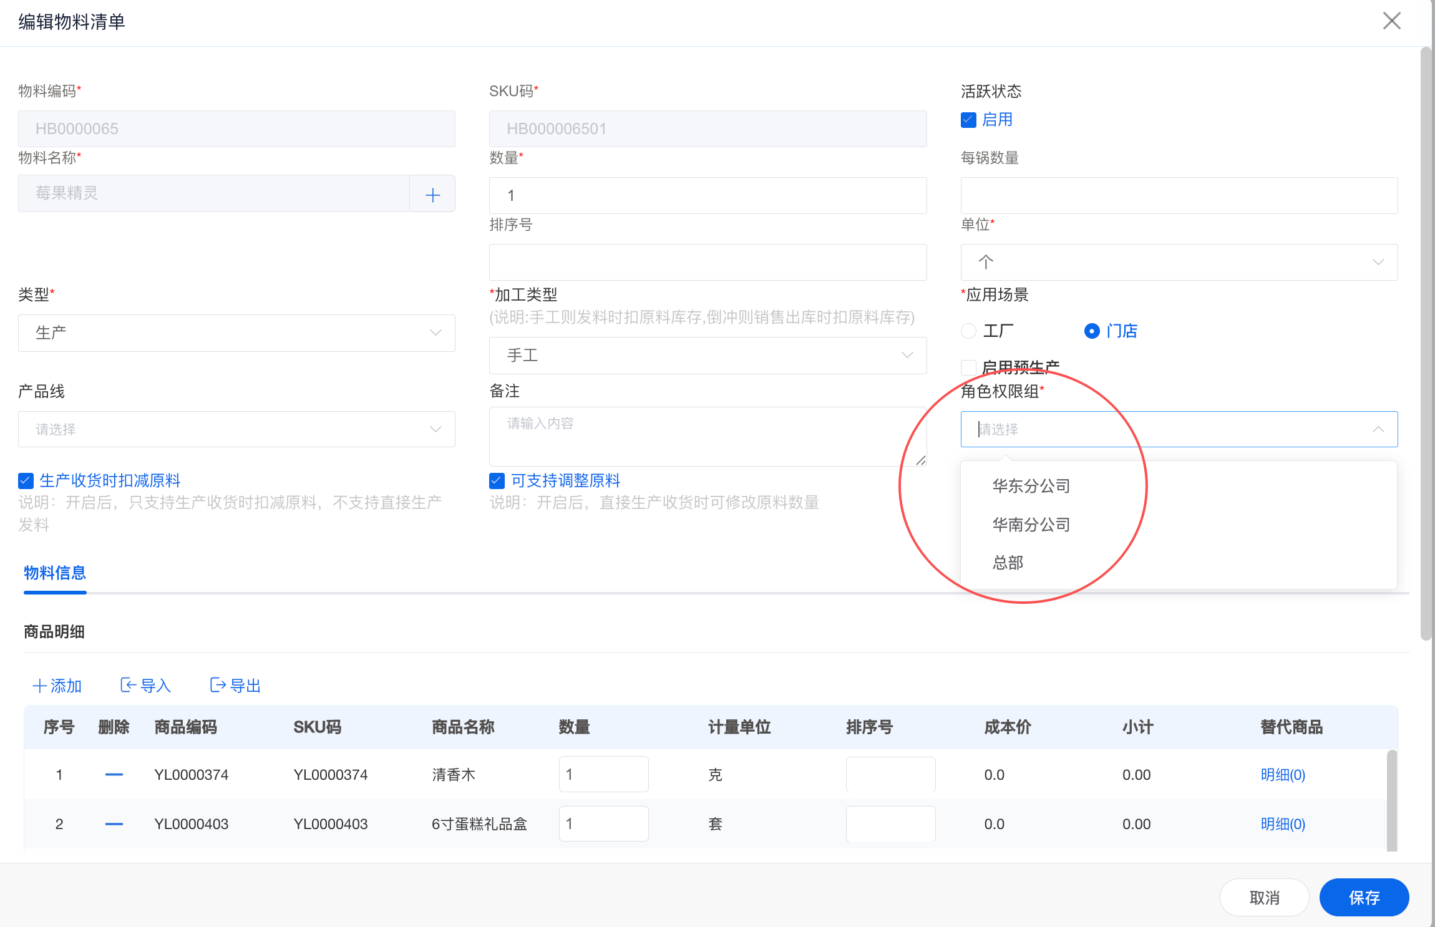Click the 添加 plus icon in 商品明细
Viewport: 1435px width, 927px height.
[40, 686]
